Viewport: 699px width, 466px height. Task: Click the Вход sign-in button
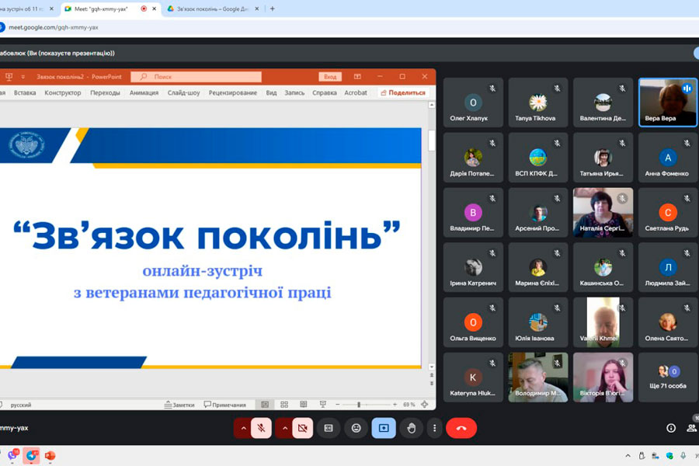coord(330,77)
